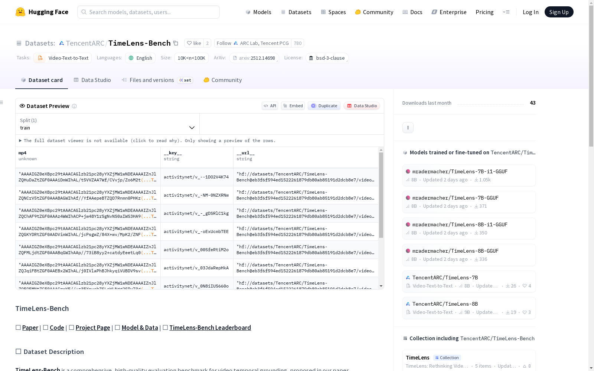Image resolution: width=594 pixels, height=371 pixels.
Task: Open the mradermacher/TimeLens-7B-GGUF model card
Action: [x=469, y=202]
